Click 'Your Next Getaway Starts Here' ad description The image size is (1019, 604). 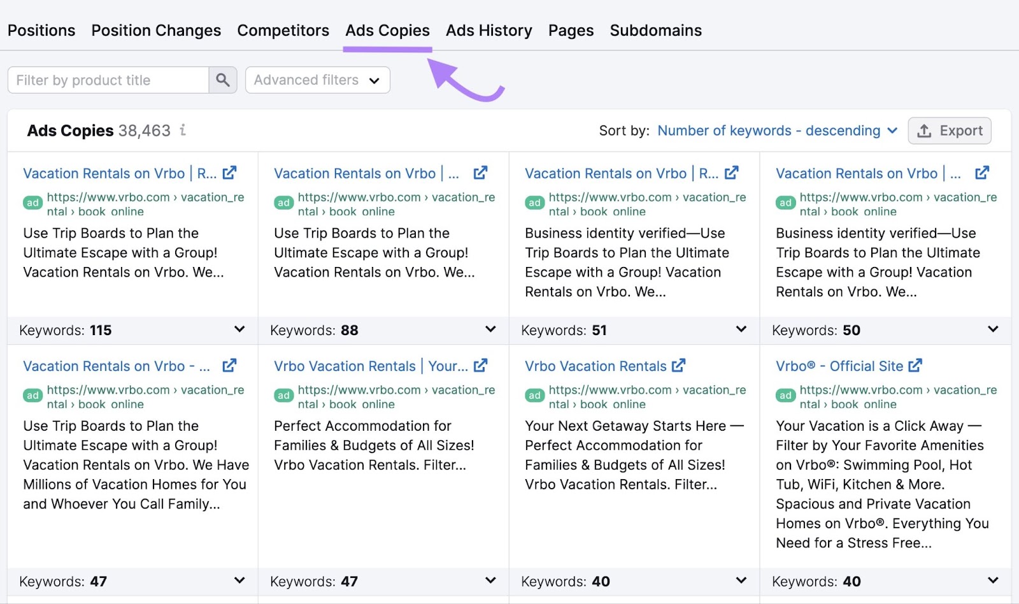pyautogui.click(x=634, y=455)
